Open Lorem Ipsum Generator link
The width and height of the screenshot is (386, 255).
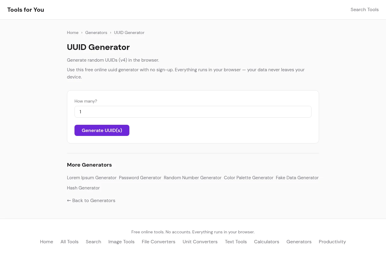(x=92, y=178)
